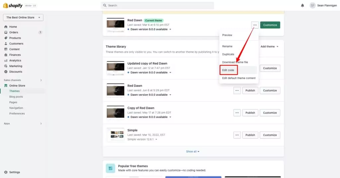Publish the library Red Dawn theme
This screenshot has width=340, height=178.
[250, 90]
